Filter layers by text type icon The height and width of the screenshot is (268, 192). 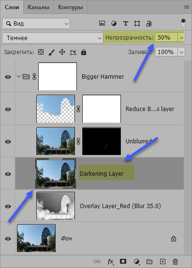pyautogui.click(x=126, y=23)
